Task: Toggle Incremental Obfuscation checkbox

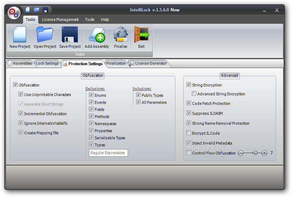Action: pyautogui.click(x=21, y=113)
